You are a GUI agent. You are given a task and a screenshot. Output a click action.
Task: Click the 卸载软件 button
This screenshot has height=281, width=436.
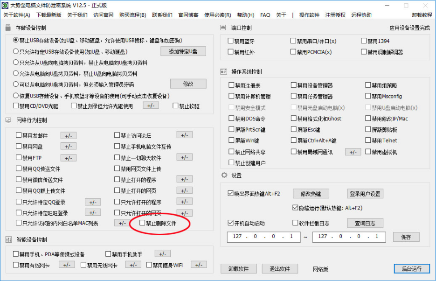click(x=239, y=269)
